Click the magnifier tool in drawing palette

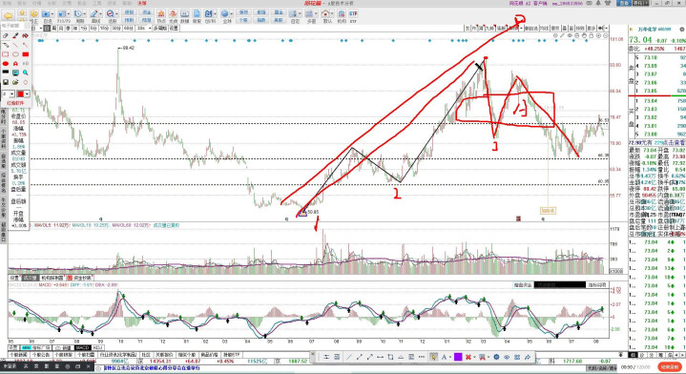(26, 73)
